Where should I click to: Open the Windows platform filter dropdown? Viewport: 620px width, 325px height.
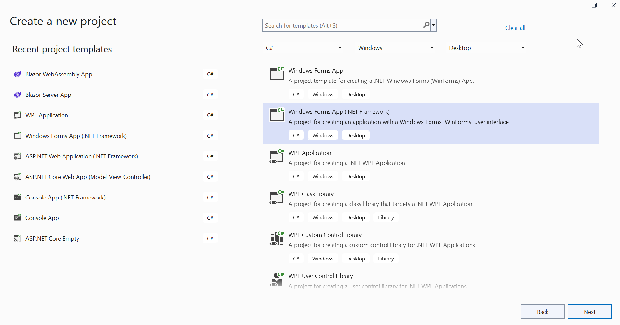click(x=396, y=48)
